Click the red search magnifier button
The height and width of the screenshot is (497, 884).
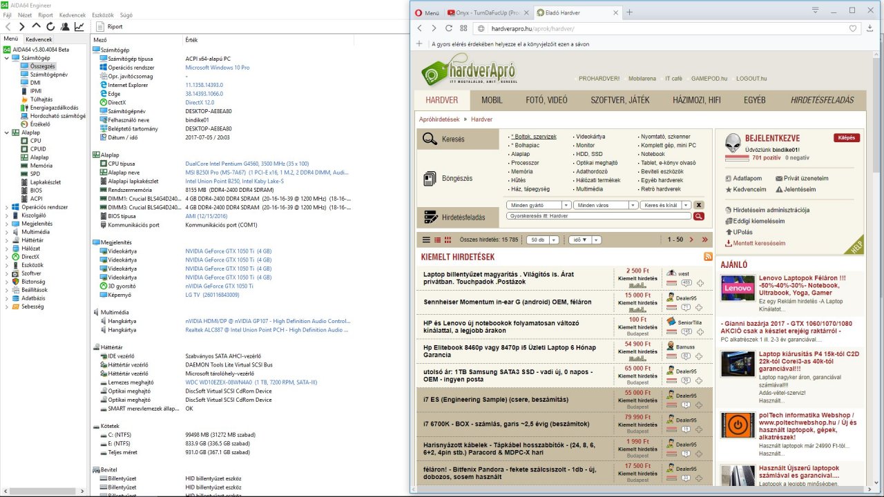pos(699,216)
